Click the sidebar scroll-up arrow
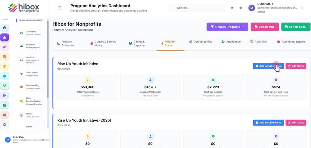 (48, 20)
